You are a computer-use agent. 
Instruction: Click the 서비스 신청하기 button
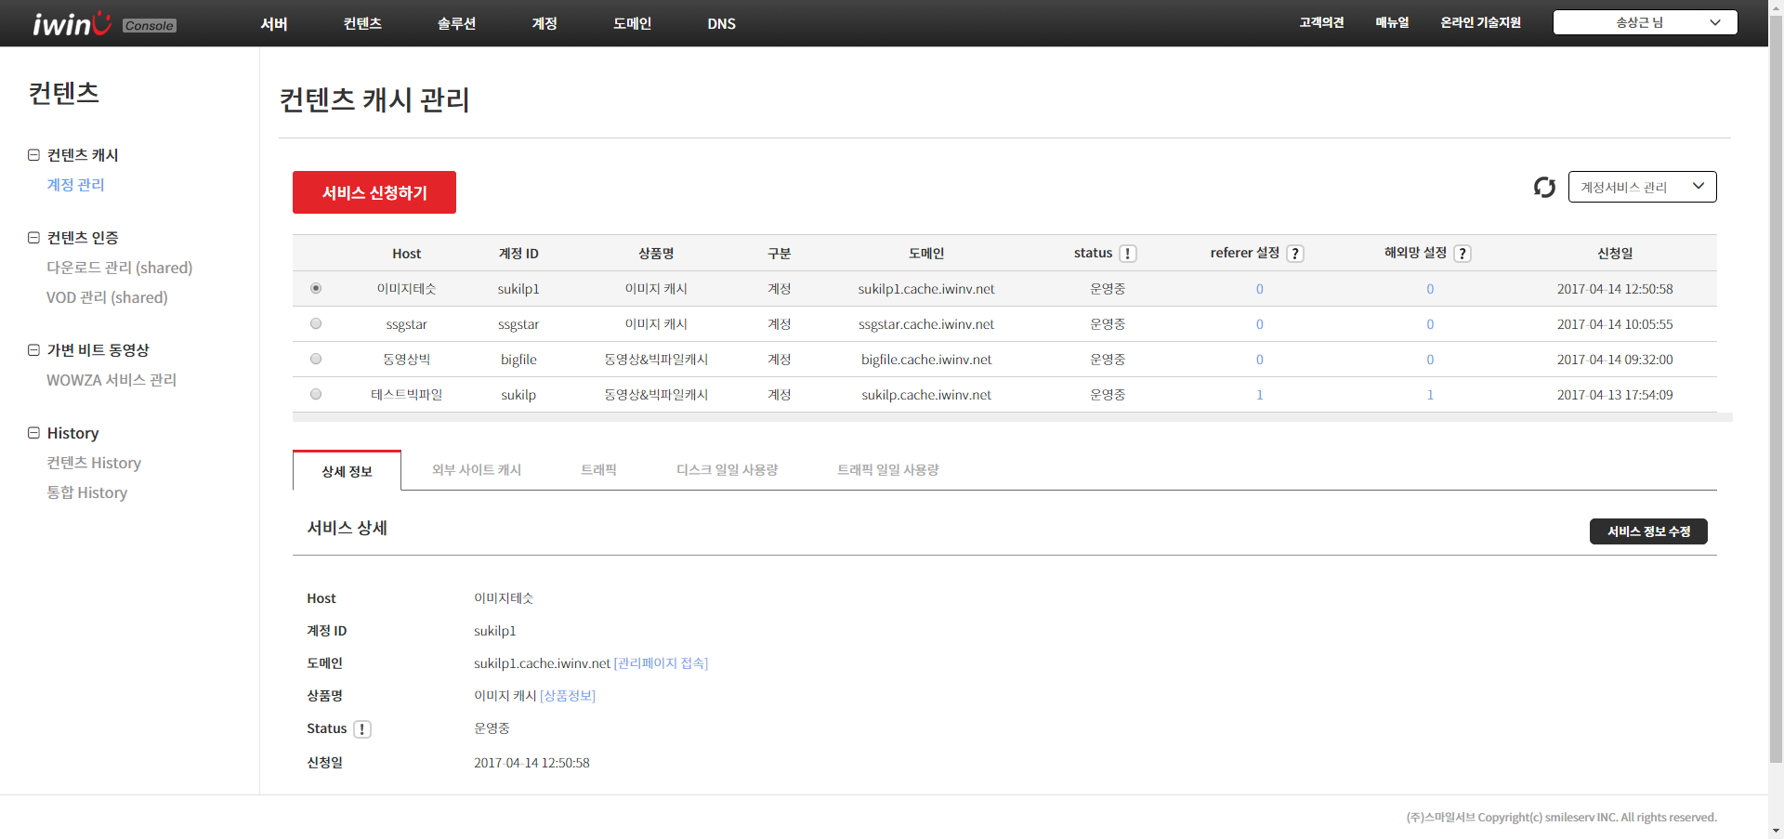click(374, 192)
